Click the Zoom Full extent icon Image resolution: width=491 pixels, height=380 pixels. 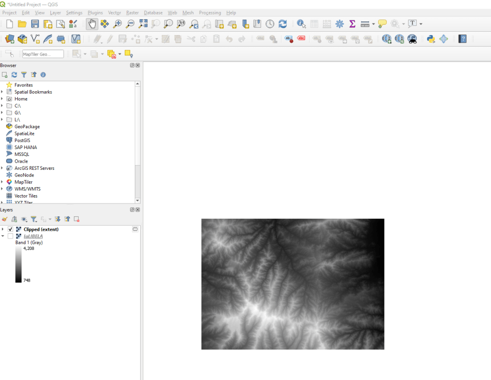click(143, 24)
